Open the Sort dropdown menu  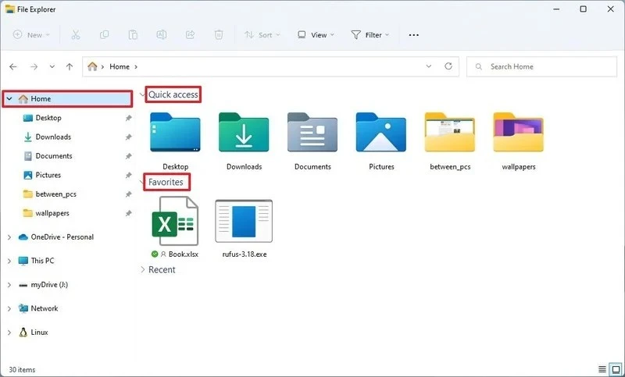pyautogui.click(x=262, y=35)
